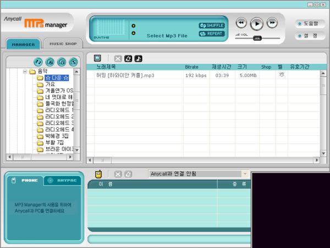Viewport: 330px width, 248px height.
Task: Click the 종 류 column header in phone list
Action: (239, 184)
